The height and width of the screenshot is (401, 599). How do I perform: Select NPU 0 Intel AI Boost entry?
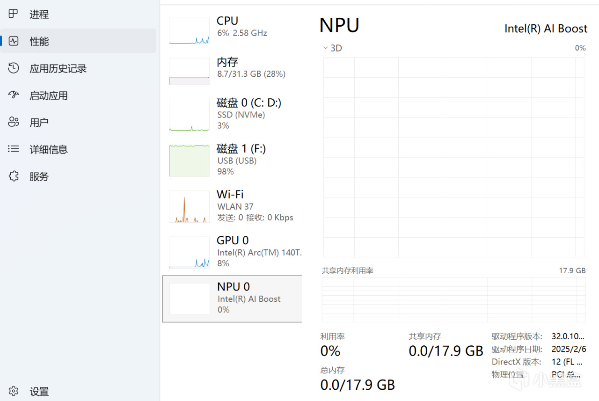click(232, 298)
